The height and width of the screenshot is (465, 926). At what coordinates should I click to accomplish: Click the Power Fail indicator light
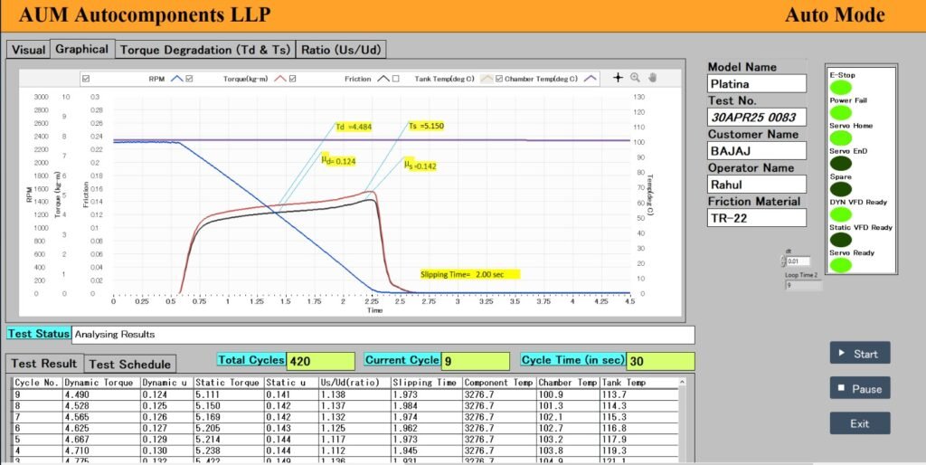[x=840, y=113]
